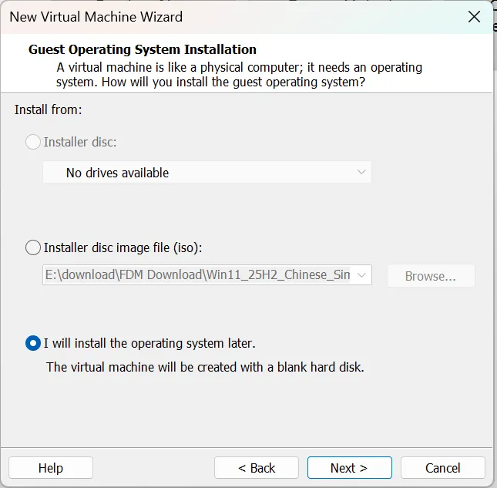Screen dimensions: 497x488
Task: Click the 'Guest Operating System Installation' heading
Action: 143,49
